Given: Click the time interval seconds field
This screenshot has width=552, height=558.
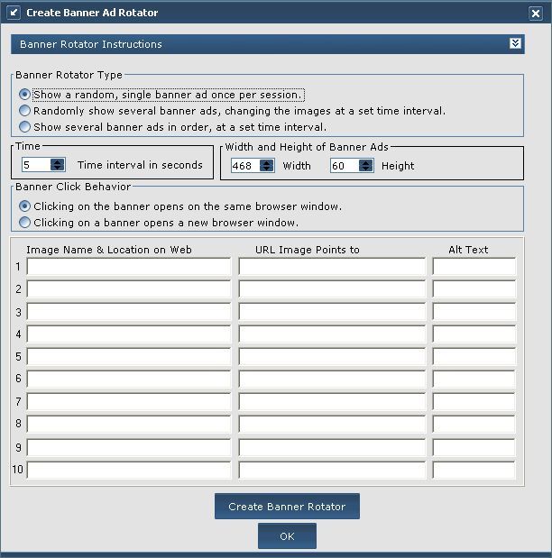Looking at the screenshot, I should [x=36, y=165].
